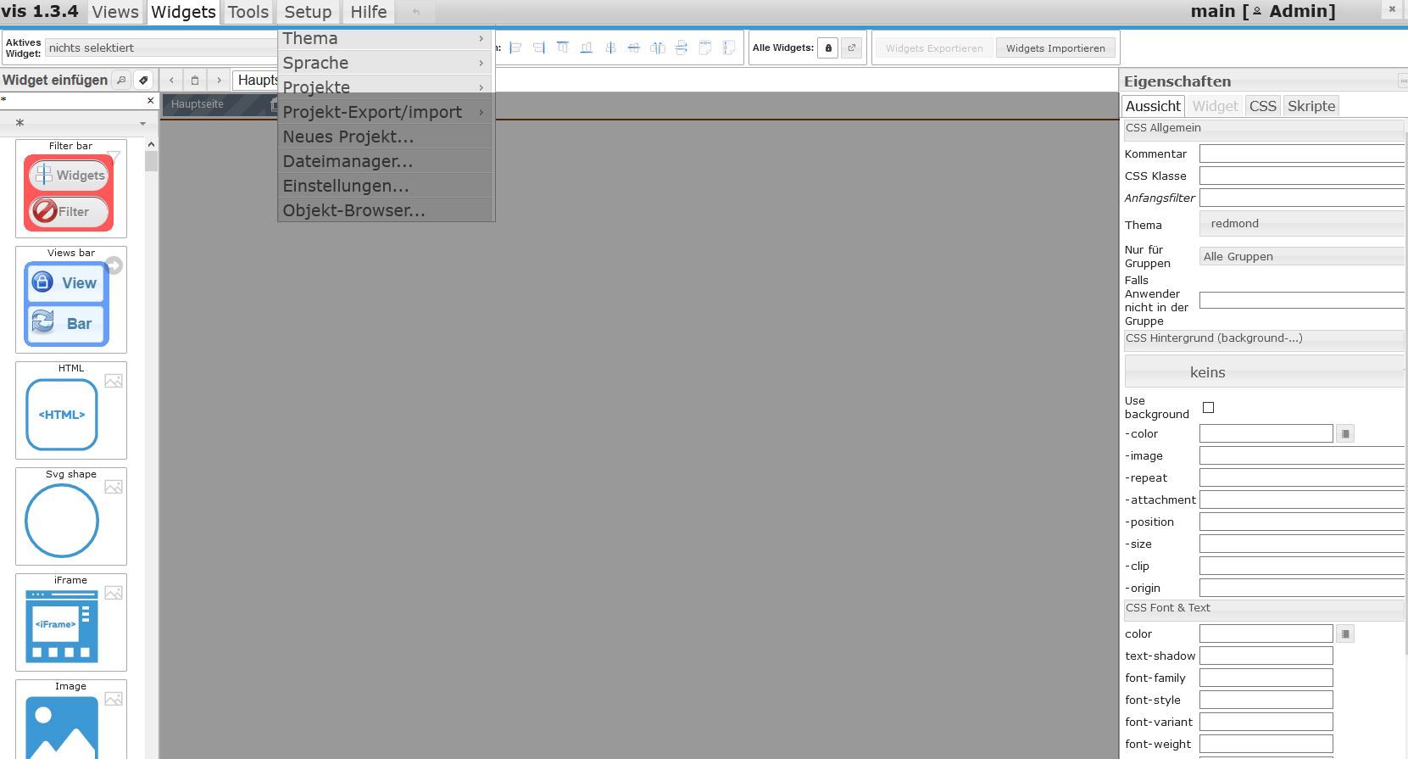This screenshot has height=759, width=1408.
Task: Switch to the Skripte tab
Action: click(1311, 106)
